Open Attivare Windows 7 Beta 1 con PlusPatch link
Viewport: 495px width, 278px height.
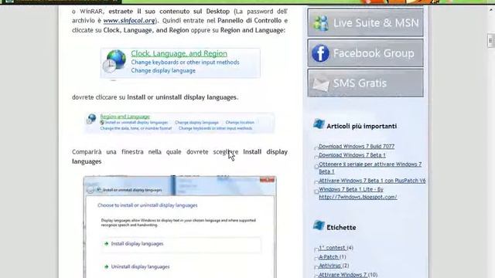pos(372,181)
